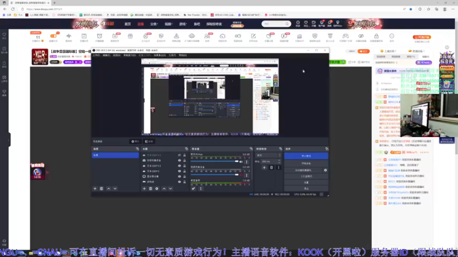
Task: Adjust transition duration stepper arrows
Action: (x=279, y=162)
